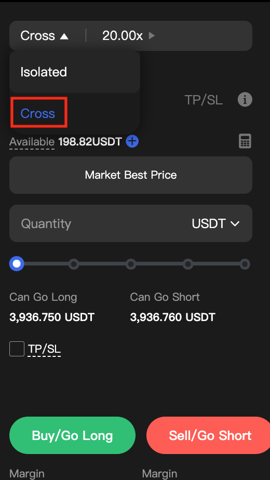The image size is (270, 480).
Task: Enable the TP/SL checkbox
Action: [17, 349]
